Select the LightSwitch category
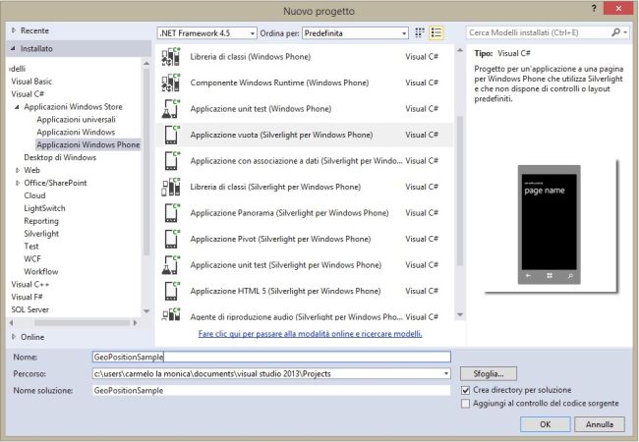The height and width of the screenshot is (442, 639). click(x=44, y=208)
